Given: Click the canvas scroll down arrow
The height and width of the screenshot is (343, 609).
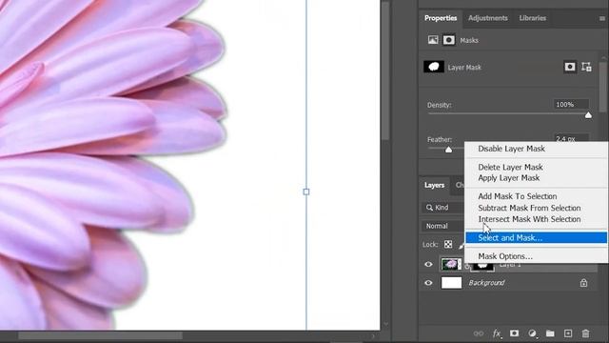Looking at the screenshot, I should tap(385, 324).
